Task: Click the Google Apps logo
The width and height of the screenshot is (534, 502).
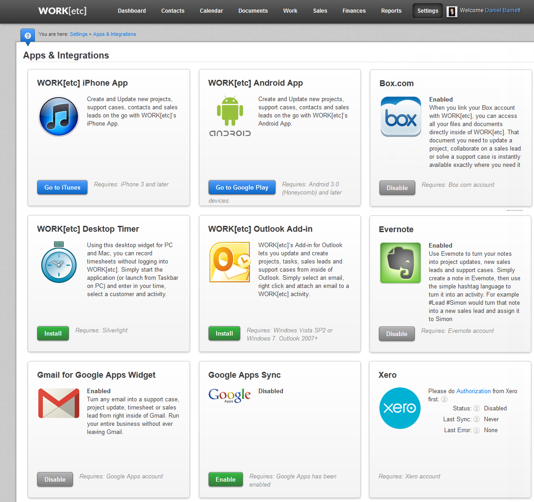Action: click(x=229, y=395)
